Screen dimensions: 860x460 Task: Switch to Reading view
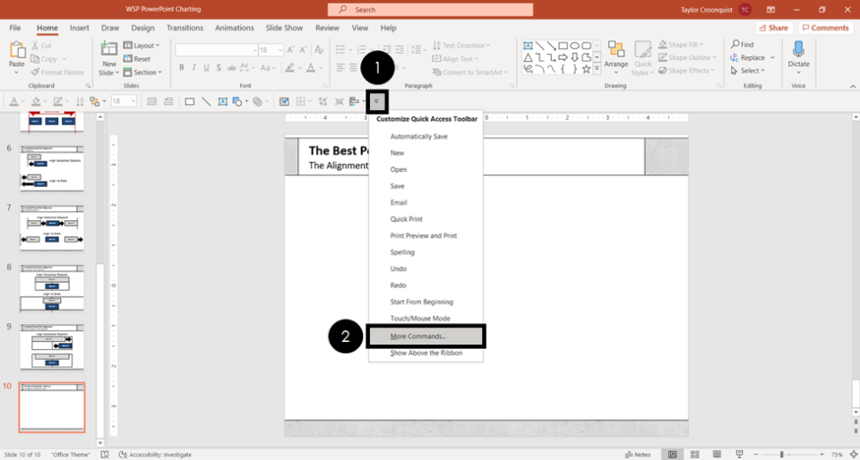(x=717, y=455)
